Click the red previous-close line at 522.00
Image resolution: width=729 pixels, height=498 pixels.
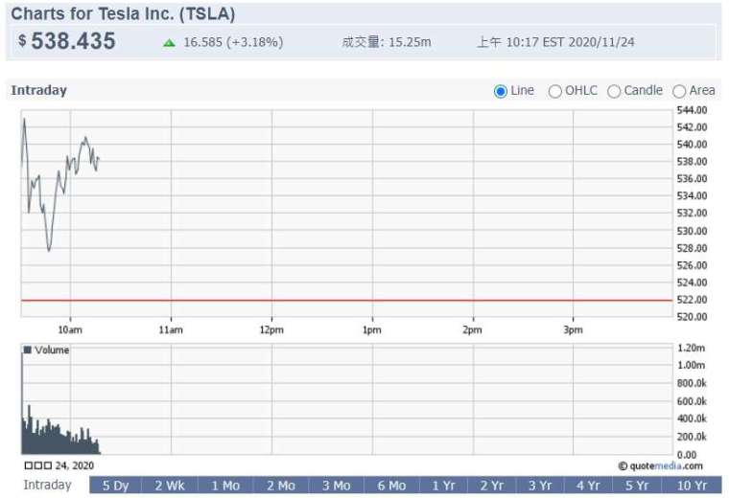click(x=347, y=301)
